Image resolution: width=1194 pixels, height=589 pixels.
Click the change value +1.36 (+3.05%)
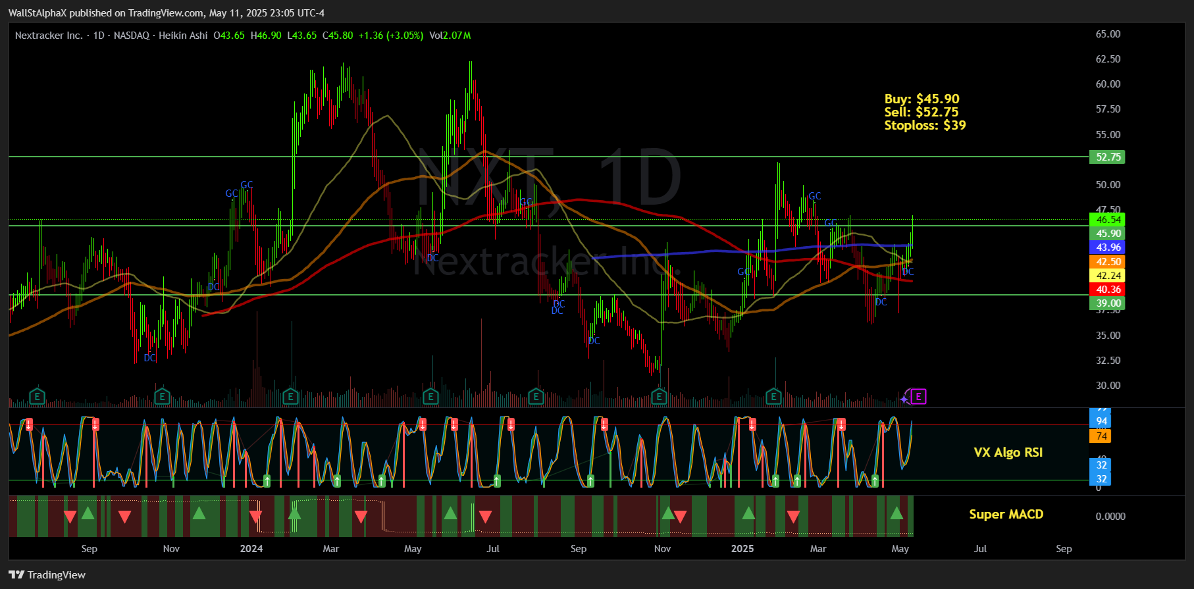tap(391, 36)
